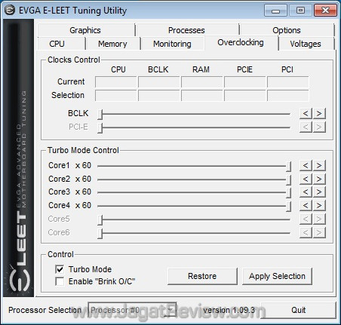Click the Core4 turbo slider thumb
341x325 pixels.
(x=289, y=207)
